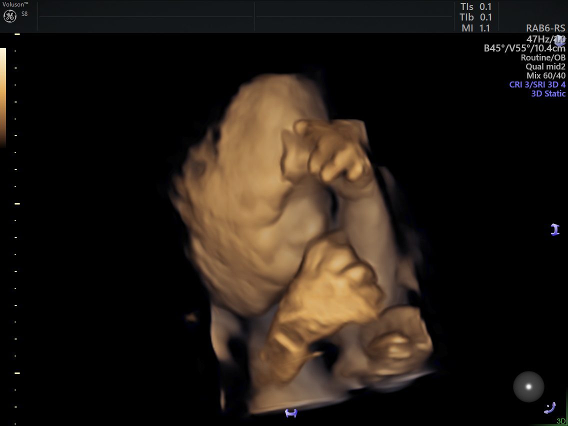Click the sepia color map bar
Screen dimensions: 568x426
point(3,97)
